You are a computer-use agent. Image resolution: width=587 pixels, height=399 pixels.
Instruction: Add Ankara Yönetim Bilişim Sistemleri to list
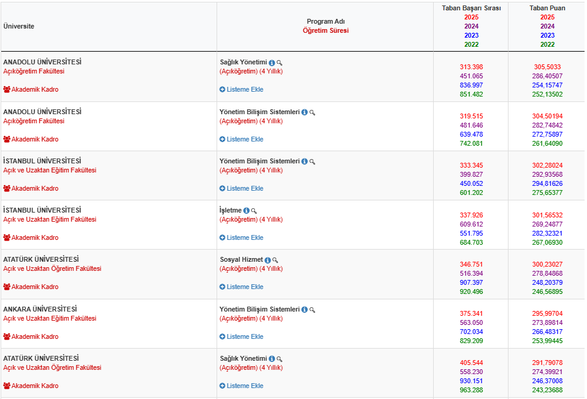point(241,336)
